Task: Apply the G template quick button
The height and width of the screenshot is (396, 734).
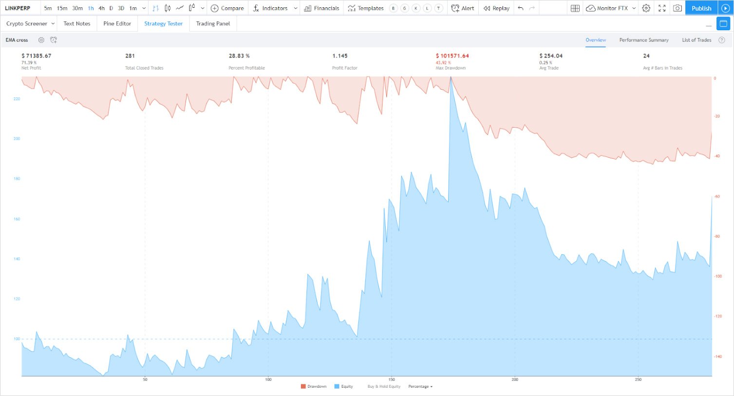Action: coord(405,8)
